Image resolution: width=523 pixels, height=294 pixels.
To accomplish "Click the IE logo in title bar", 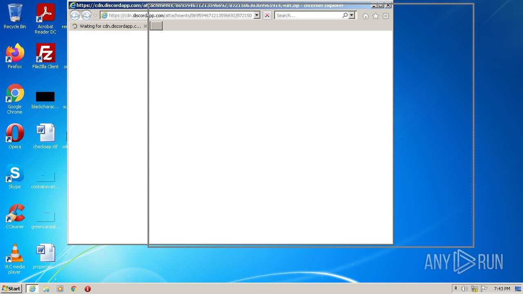I will pos(73,5).
